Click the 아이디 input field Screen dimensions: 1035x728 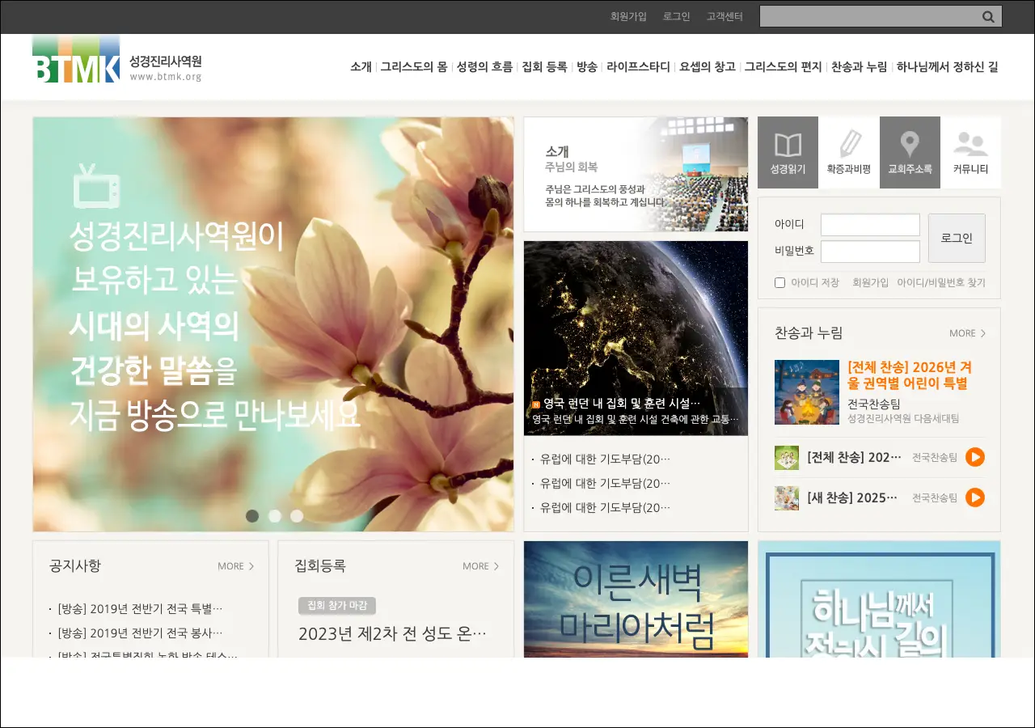coord(870,225)
